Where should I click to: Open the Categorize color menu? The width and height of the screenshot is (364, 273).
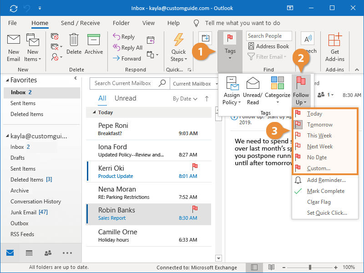coord(278,91)
